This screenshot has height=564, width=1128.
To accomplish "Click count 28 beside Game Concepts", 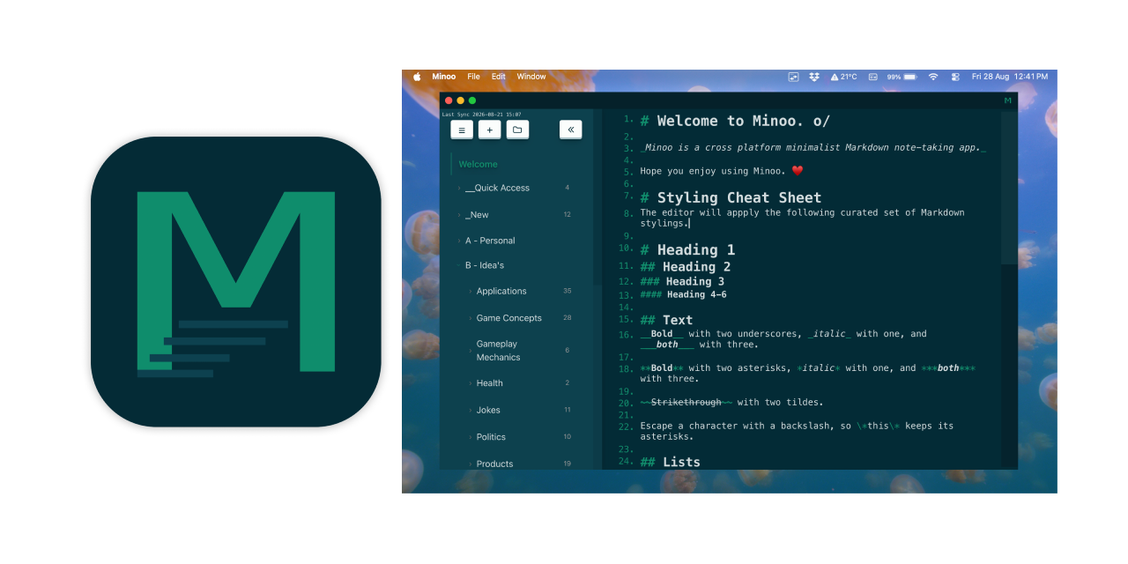I will pyautogui.click(x=568, y=318).
